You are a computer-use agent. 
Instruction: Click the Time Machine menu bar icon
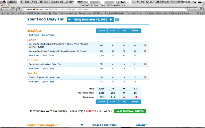(x=128, y=2)
